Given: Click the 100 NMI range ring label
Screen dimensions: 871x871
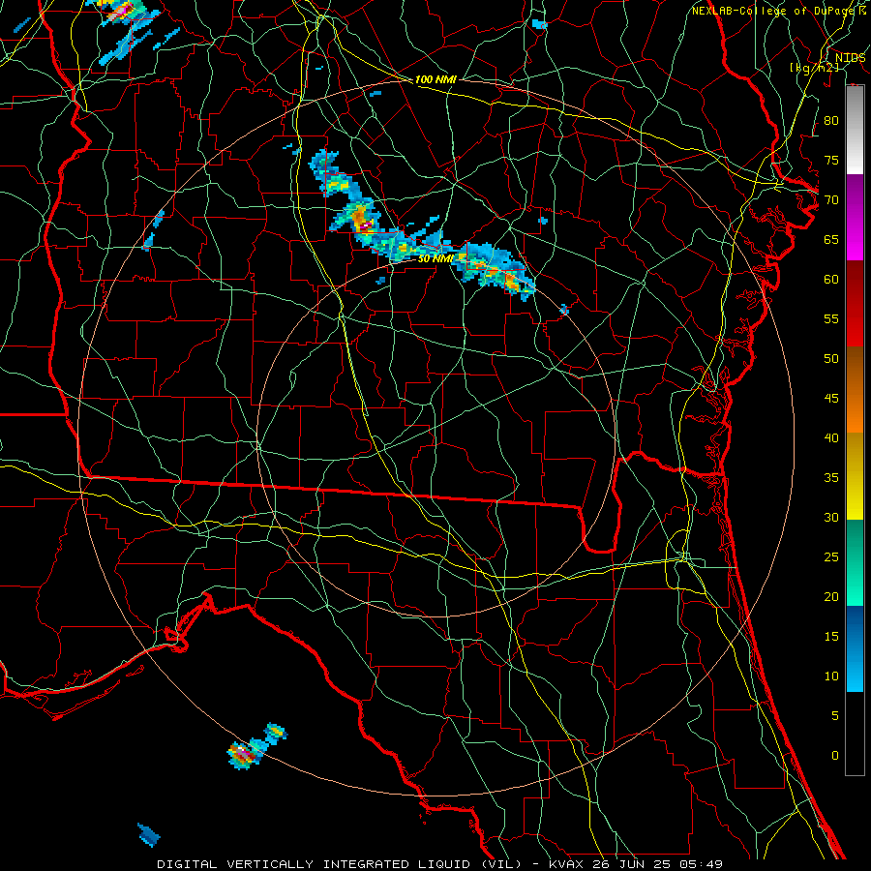Looking at the screenshot, I should click(x=435, y=79).
